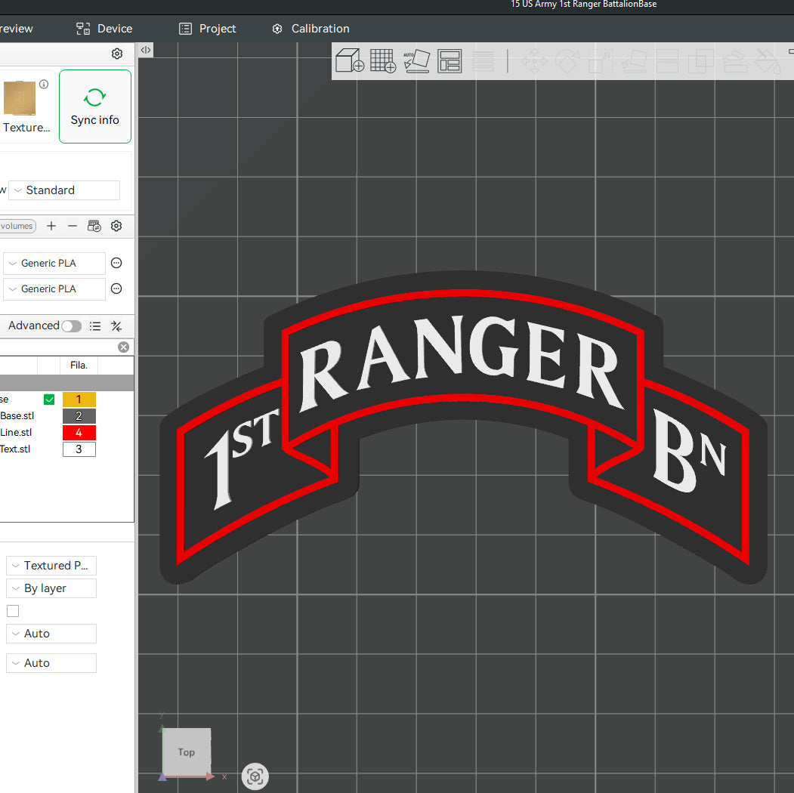Open the Standard view dropdown
The width and height of the screenshot is (794, 793).
[x=63, y=190]
